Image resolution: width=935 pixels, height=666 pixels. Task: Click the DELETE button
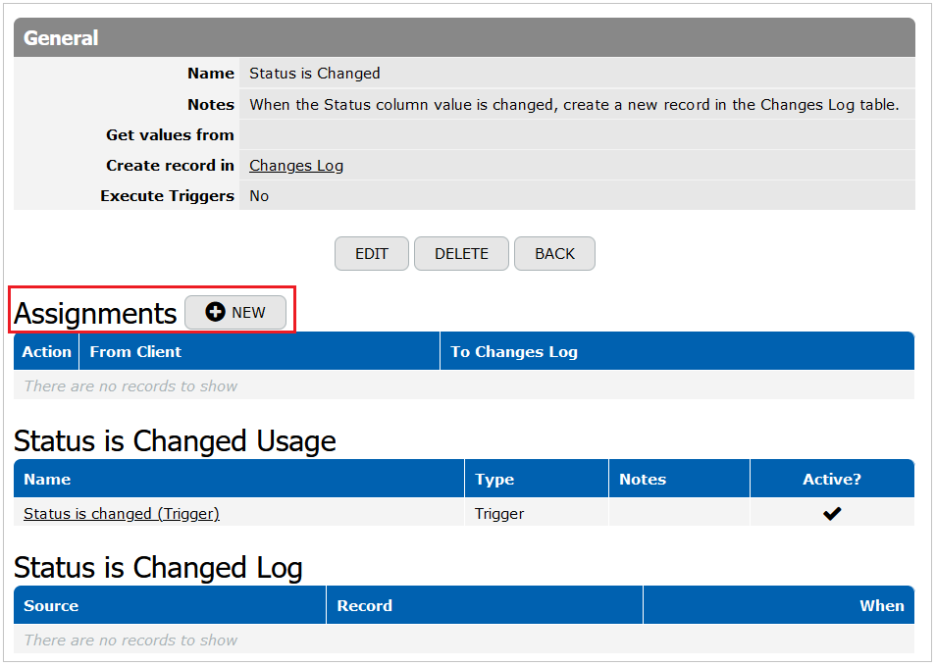click(x=461, y=253)
